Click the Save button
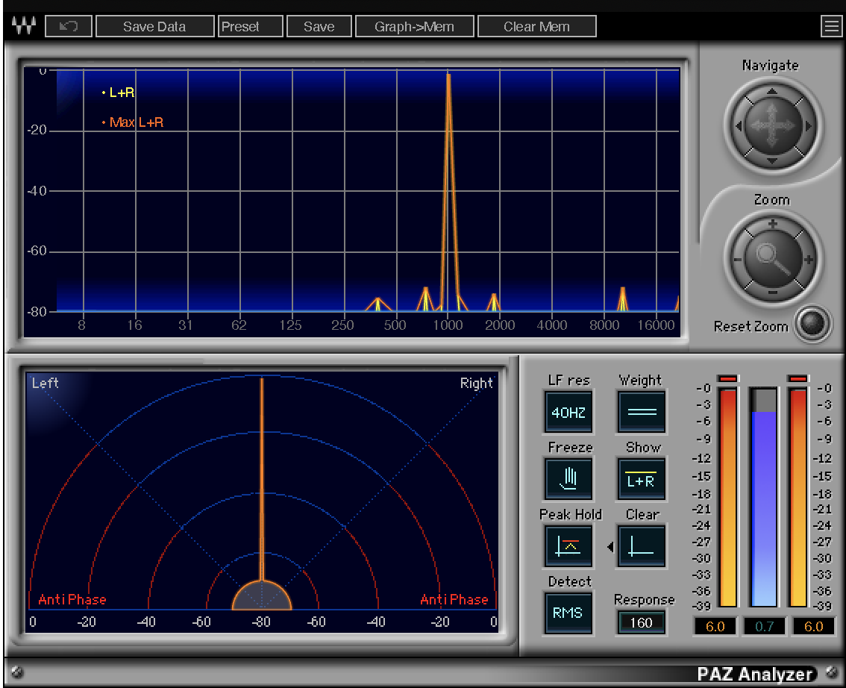This screenshot has width=846, height=688. (x=319, y=26)
